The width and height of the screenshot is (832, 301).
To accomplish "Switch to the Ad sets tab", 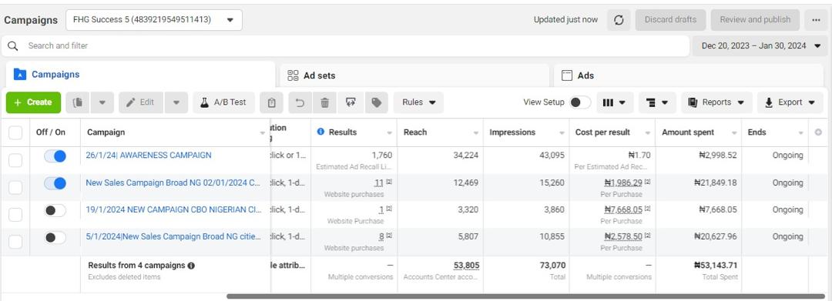I will coord(413,75).
